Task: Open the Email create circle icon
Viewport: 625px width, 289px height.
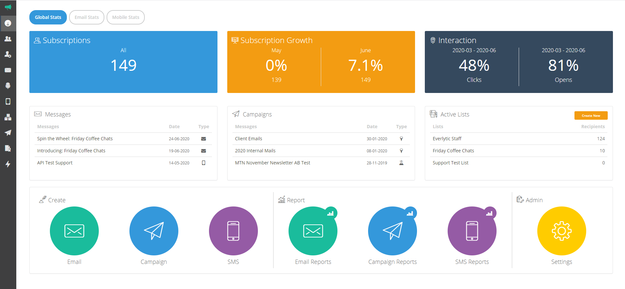Action: (x=74, y=231)
